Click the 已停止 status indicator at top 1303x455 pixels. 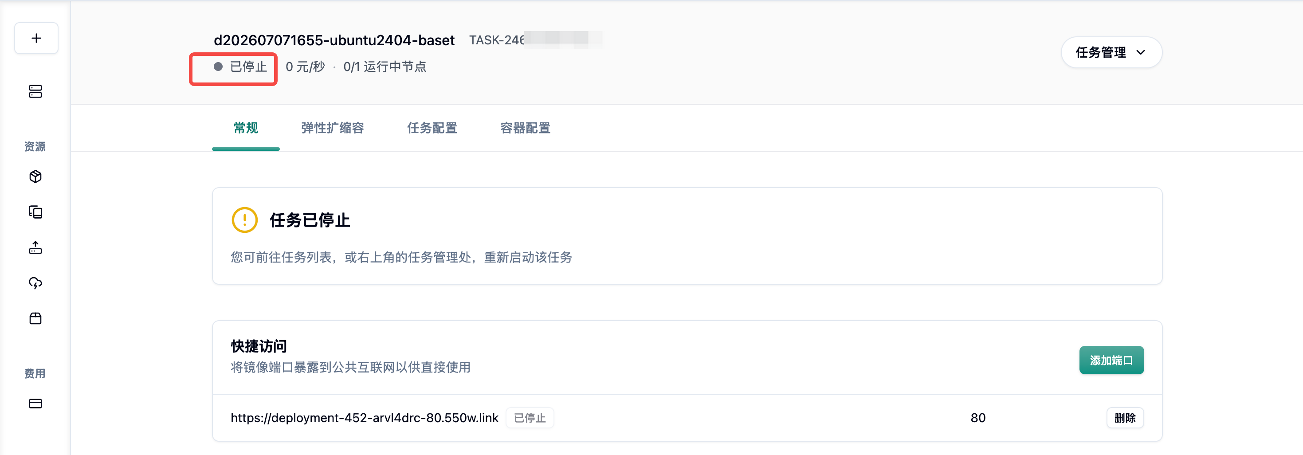tap(240, 67)
